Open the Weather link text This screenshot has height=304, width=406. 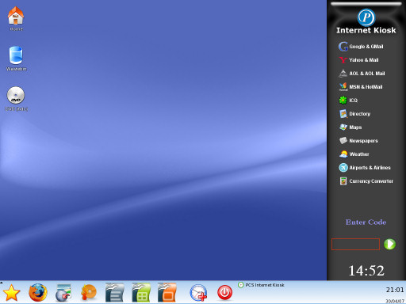click(x=359, y=154)
